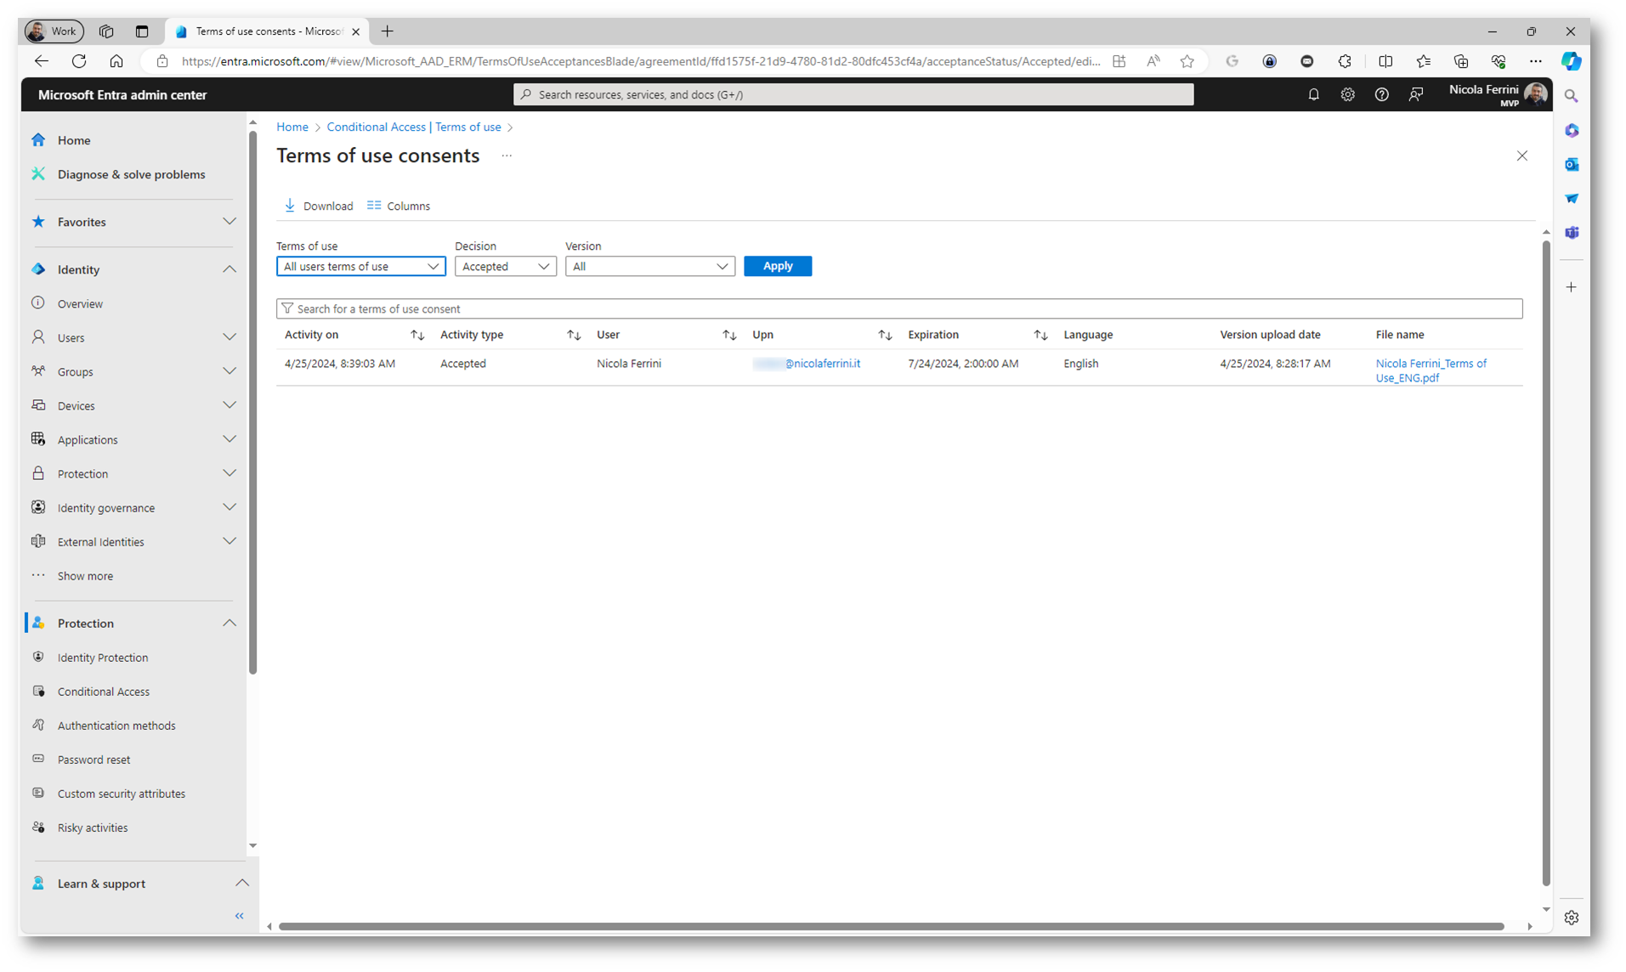Open the Nicola Ferrini account menu
The height and width of the screenshot is (972, 1626).
coord(1498,94)
